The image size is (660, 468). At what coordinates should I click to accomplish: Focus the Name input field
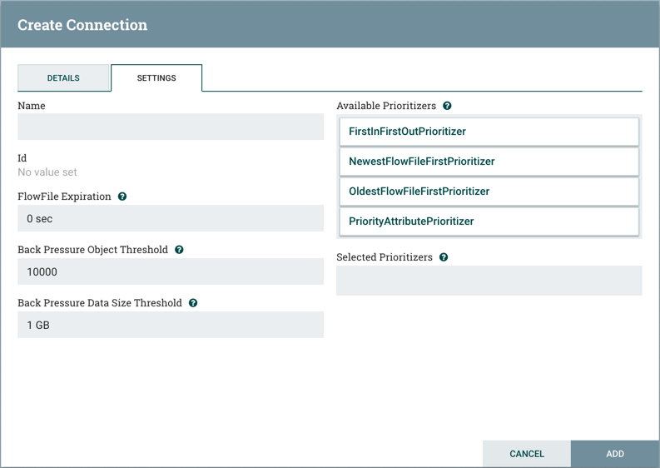(x=171, y=127)
